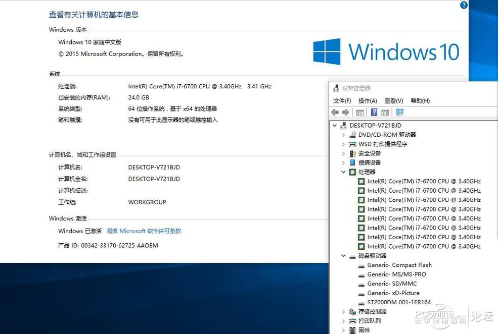The width and height of the screenshot is (498, 334).
Task: Click the WORKGROUP value text
Action: pos(147,202)
